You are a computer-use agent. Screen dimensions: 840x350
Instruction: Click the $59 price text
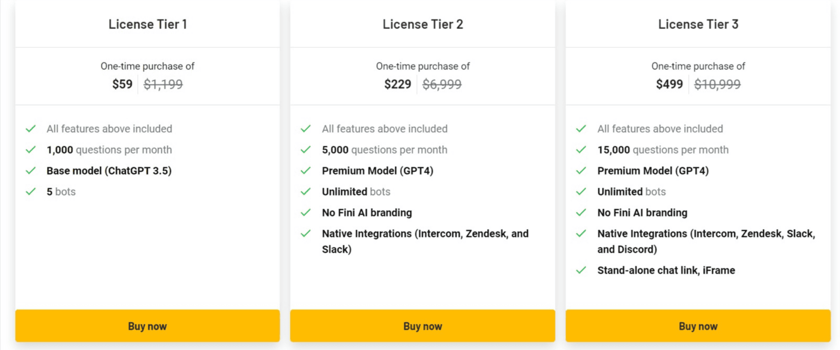click(x=122, y=84)
